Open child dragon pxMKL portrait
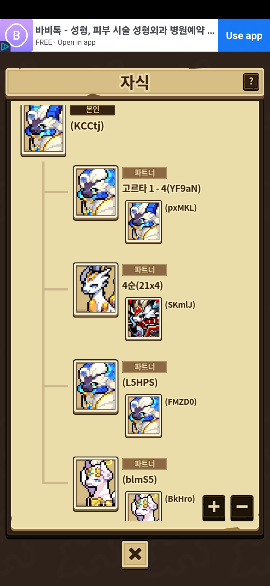The image size is (270, 586). [x=143, y=222]
